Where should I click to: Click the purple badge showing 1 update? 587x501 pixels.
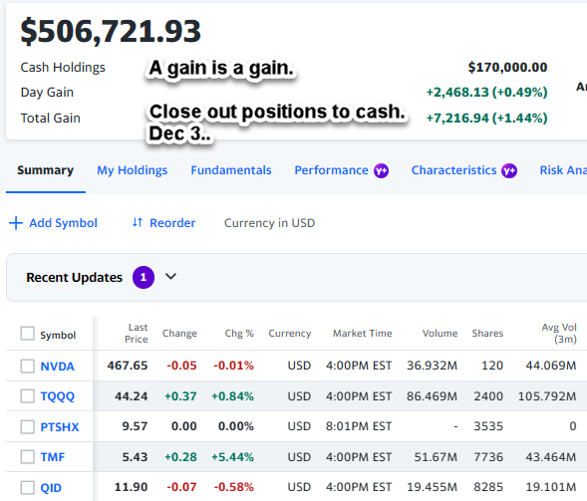pos(144,277)
